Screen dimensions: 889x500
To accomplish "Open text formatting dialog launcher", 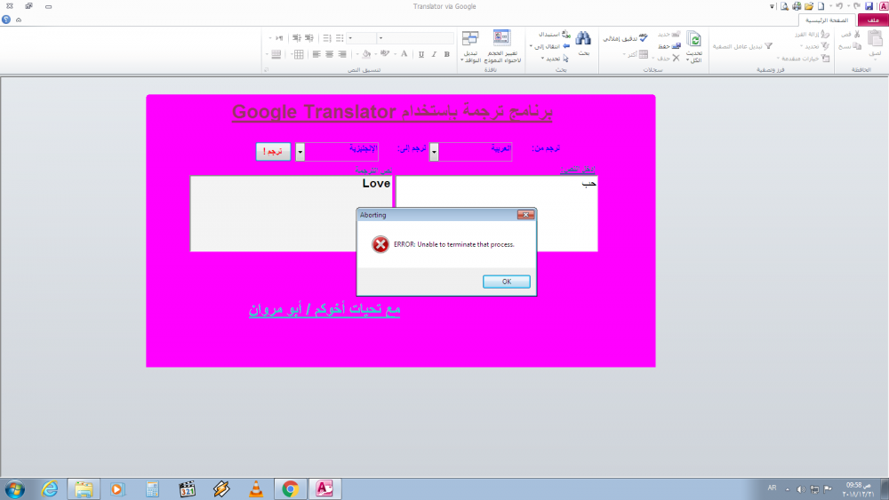I will click(266, 69).
